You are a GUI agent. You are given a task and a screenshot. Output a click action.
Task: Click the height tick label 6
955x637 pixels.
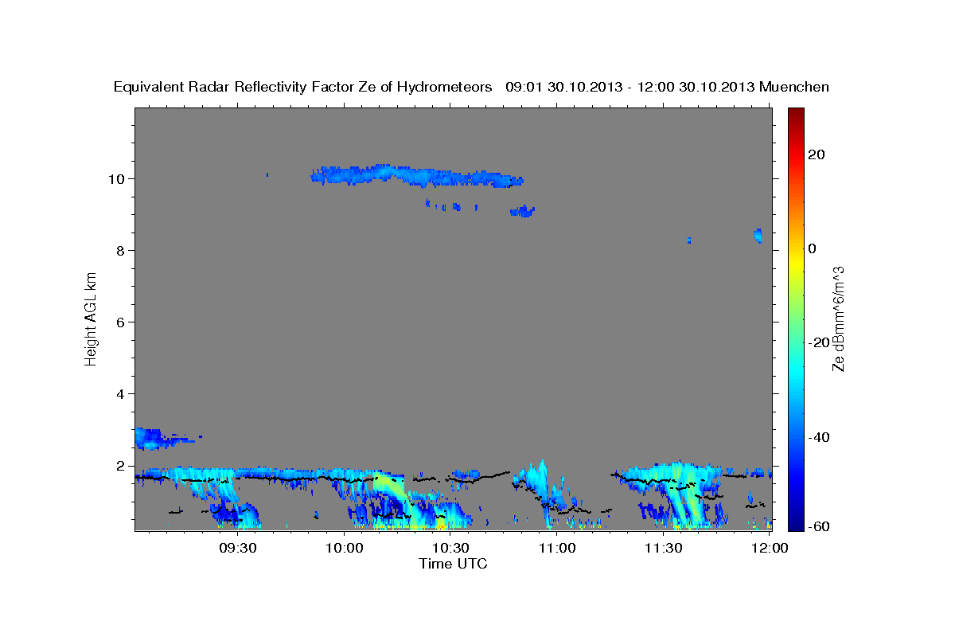(121, 322)
